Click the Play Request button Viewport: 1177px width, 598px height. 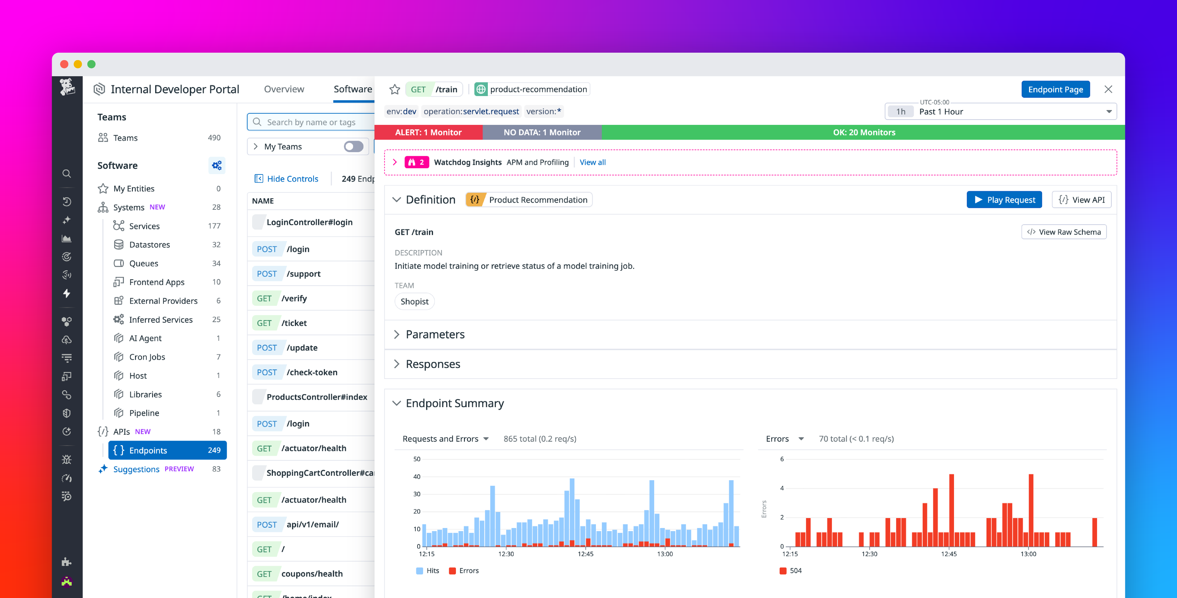pos(1004,199)
